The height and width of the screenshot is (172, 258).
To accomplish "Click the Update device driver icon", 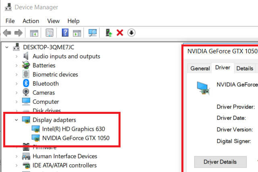I will 108,33.
